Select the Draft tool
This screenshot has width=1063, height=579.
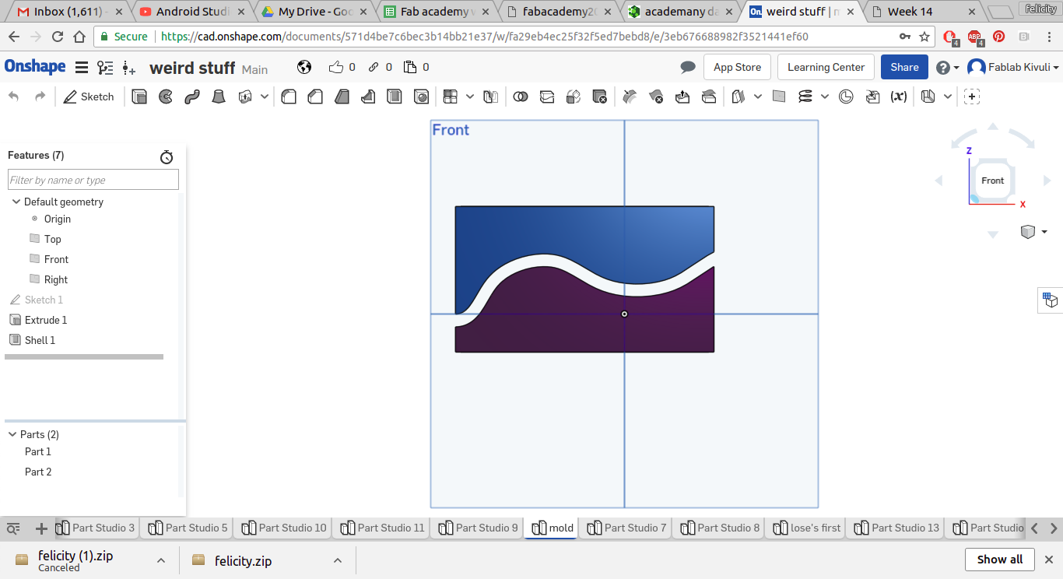tap(342, 96)
